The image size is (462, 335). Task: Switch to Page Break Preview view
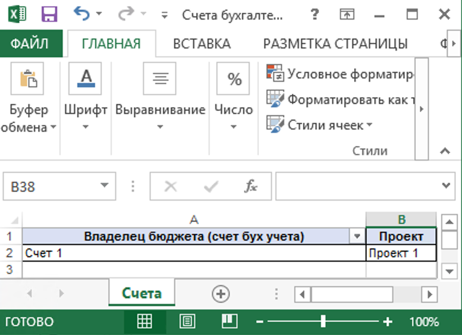click(228, 322)
